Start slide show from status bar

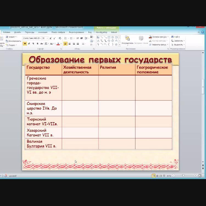tap(164, 176)
